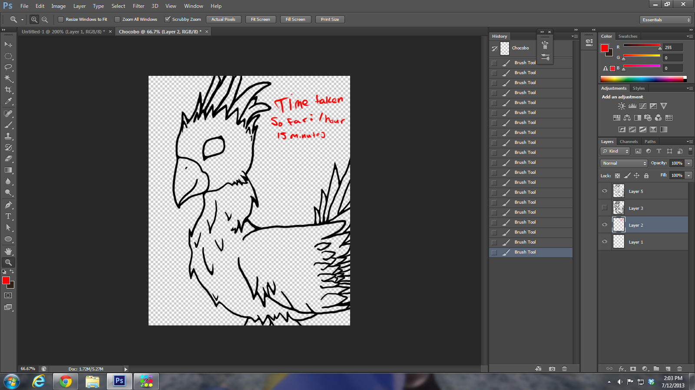
Task: Switch to Untitled-1 document tab
Action: click(63, 32)
